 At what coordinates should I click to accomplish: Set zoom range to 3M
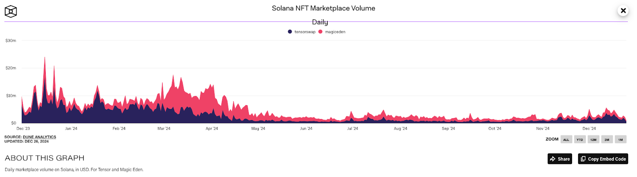pyautogui.click(x=607, y=139)
